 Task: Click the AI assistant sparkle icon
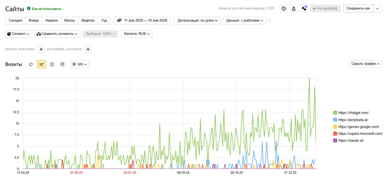pyautogui.click(x=304, y=8)
